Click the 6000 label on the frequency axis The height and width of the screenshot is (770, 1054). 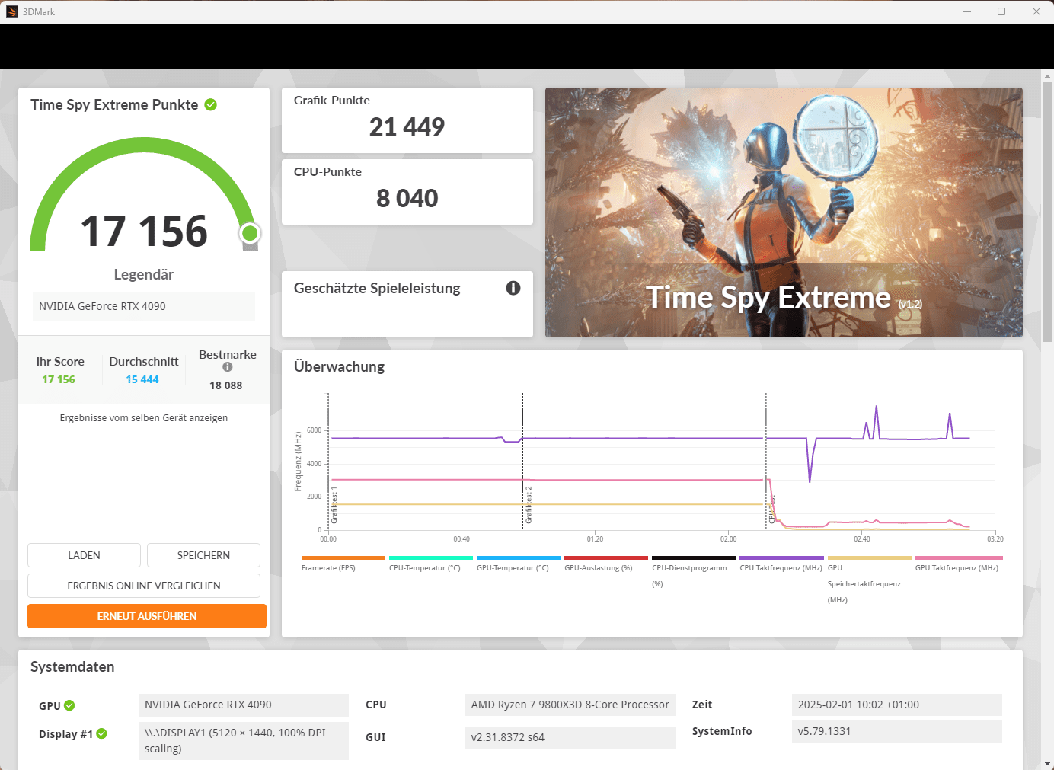coord(314,430)
